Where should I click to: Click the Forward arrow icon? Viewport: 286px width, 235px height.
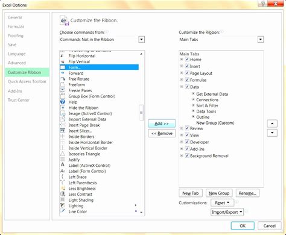[63, 73]
